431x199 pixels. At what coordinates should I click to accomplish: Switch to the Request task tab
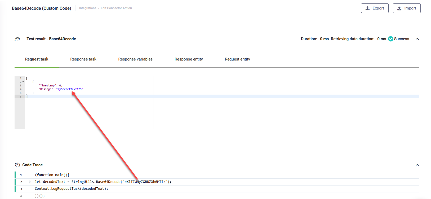pos(37,59)
